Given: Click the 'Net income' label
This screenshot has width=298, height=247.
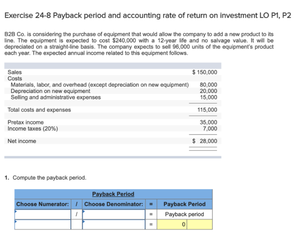Looking at the screenshot, I should pyautogui.click(x=22, y=141).
